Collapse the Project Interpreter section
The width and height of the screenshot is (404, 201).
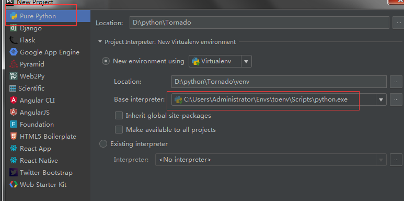pos(100,41)
